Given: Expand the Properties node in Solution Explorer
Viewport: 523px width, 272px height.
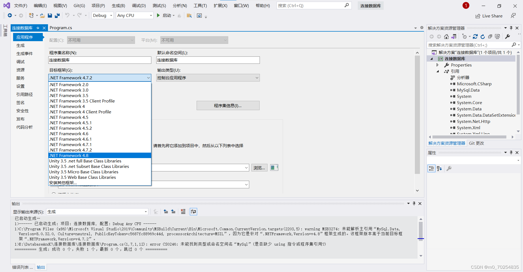Looking at the screenshot, I should tap(438, 65).
